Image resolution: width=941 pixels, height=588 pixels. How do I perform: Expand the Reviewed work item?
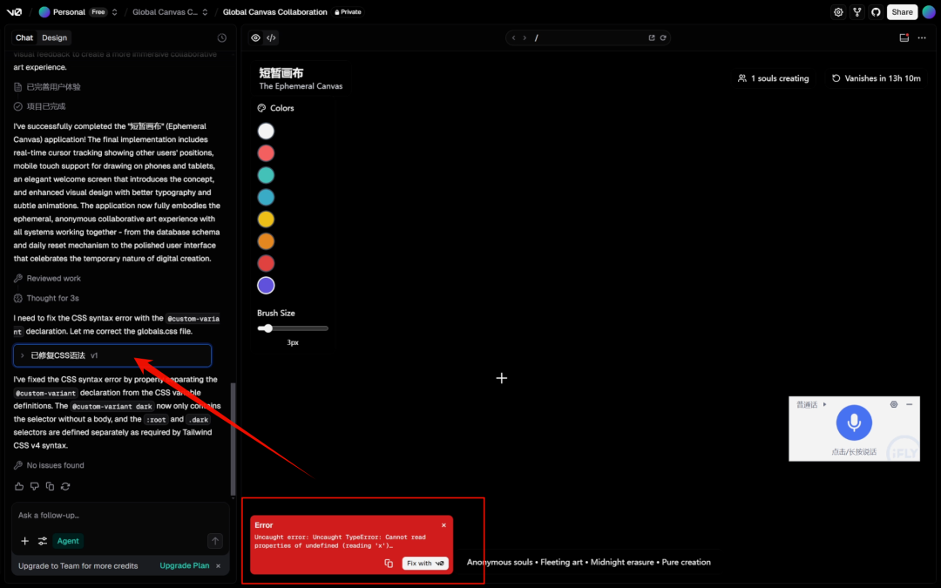pos(47,279)
